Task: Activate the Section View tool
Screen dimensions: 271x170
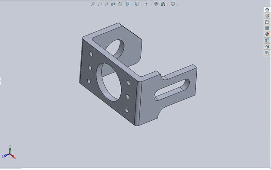Action: [113, 4]
